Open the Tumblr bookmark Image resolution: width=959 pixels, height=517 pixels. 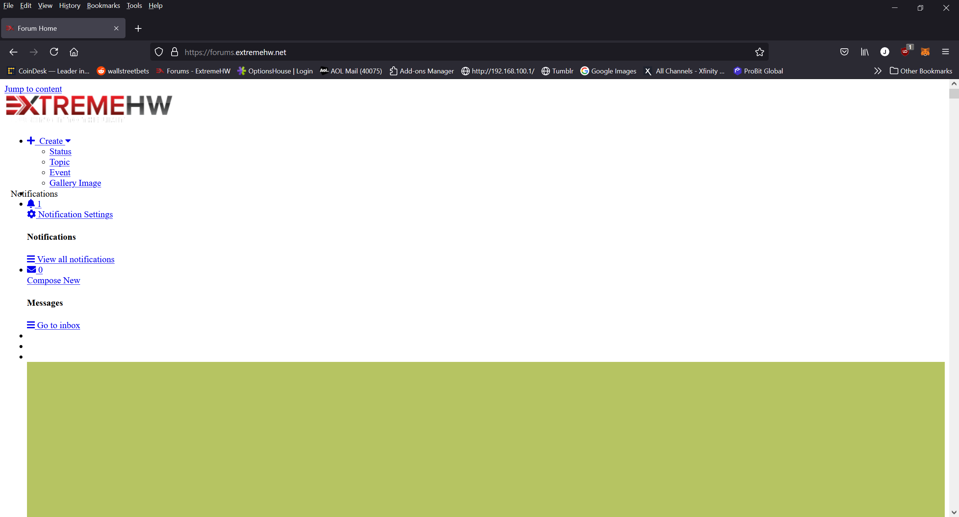pyautogui.click(x=557, y=71)
